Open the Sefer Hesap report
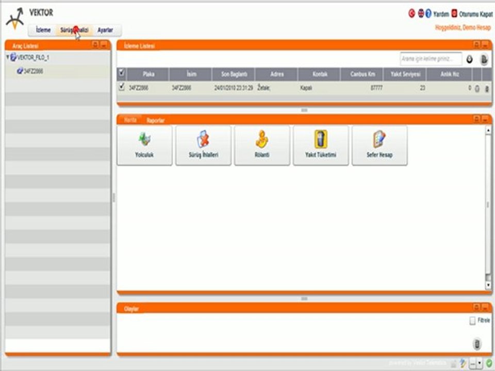This screenshot has height=371, width=495. point(379,145)
